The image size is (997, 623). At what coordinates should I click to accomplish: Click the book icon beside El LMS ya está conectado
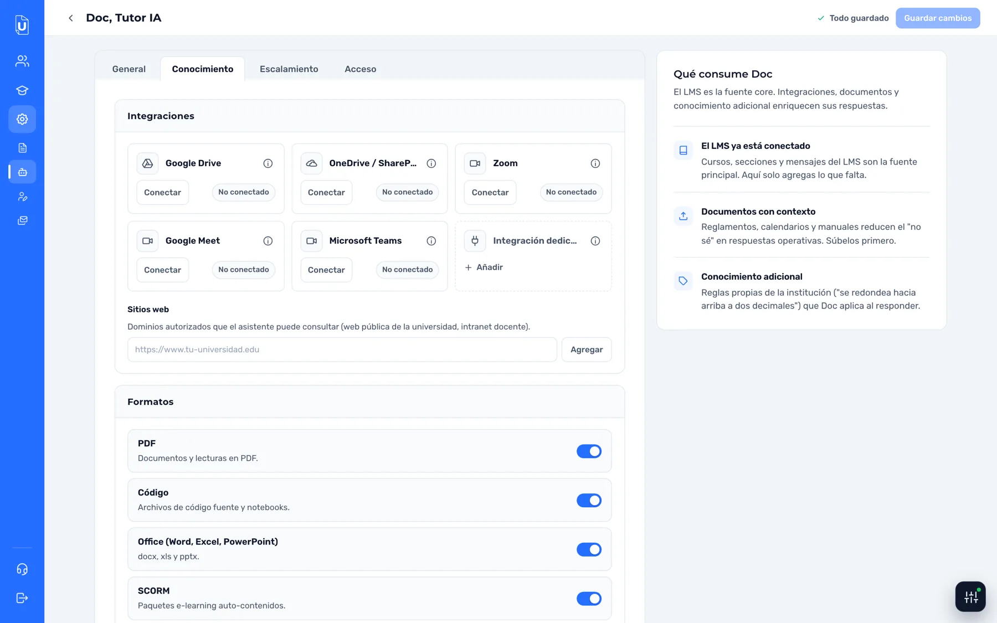[683, 151]
